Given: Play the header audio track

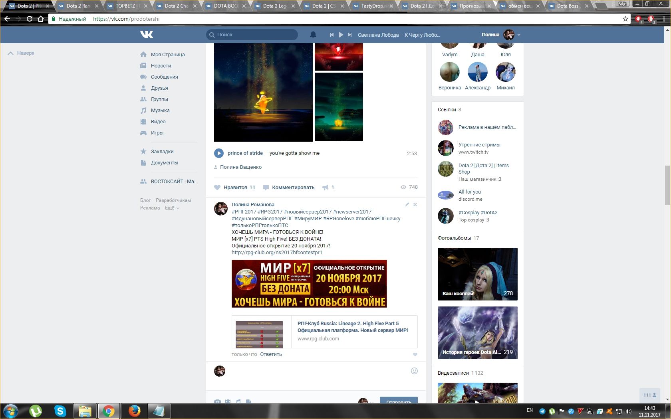Looking at the screenshot, I should click(x=341, y=35).
